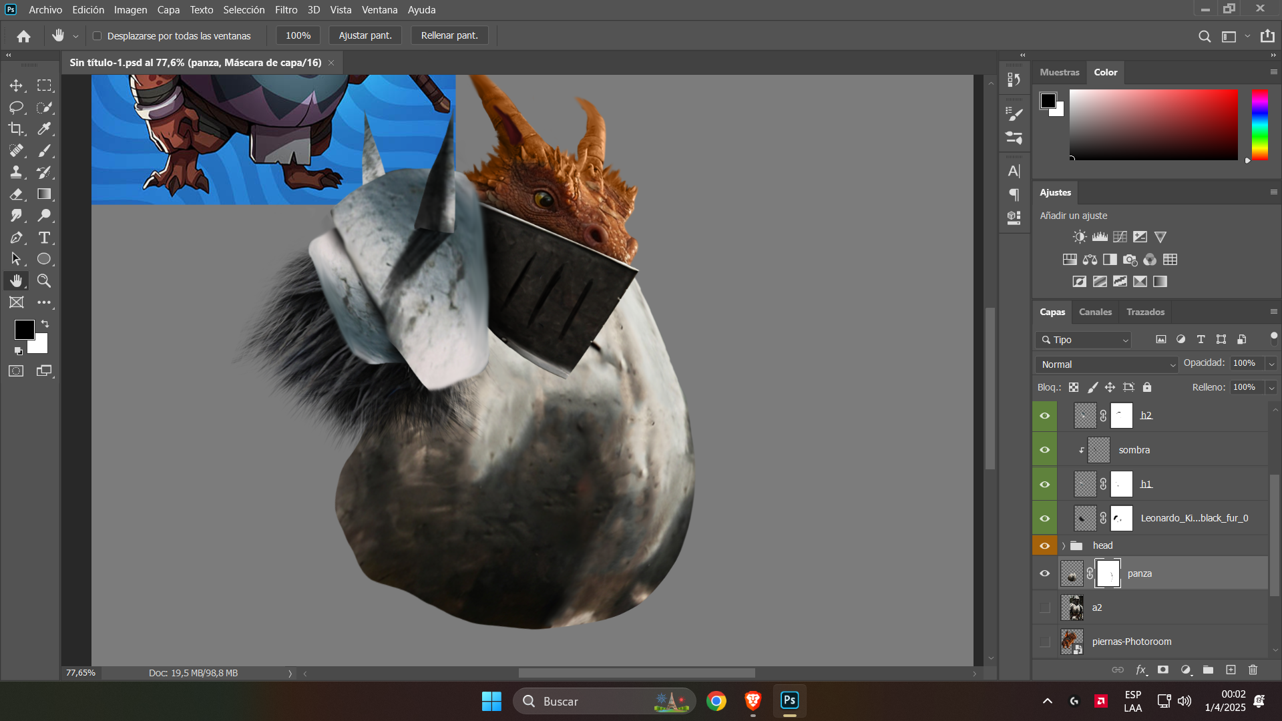Open the Relleno dropdown arrow

coord(1271,388)
